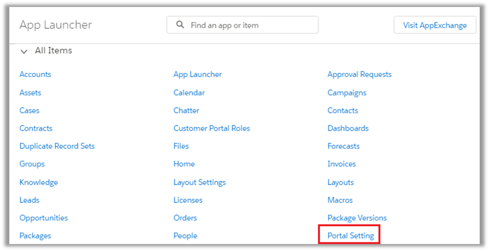Go to Customer Portal Roles
Viewport: 489px width, 251px height.
coord(211,129)
